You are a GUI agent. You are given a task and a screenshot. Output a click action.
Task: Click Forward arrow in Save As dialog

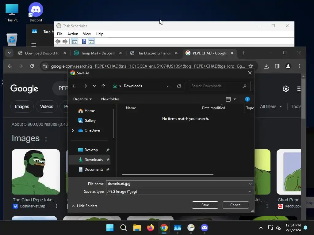(85, 86)
